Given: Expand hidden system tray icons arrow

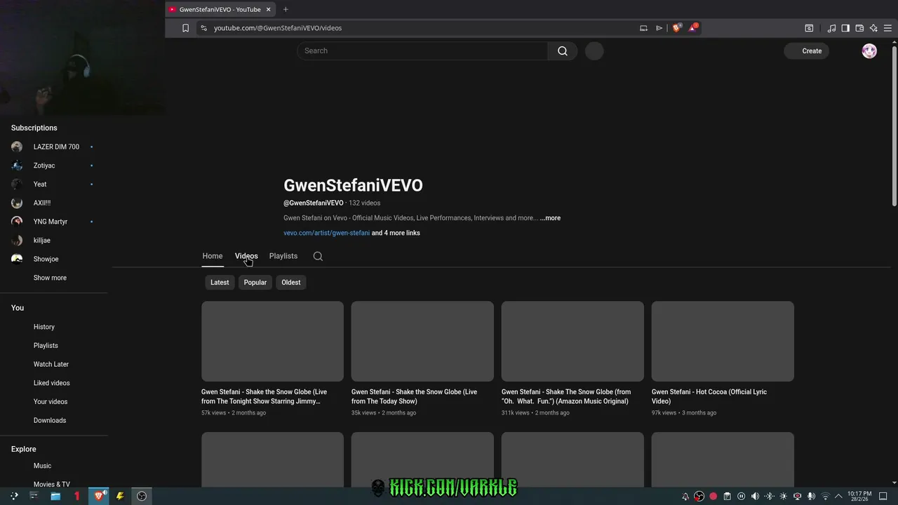Looking at the screenshot, I should (838, 497).
